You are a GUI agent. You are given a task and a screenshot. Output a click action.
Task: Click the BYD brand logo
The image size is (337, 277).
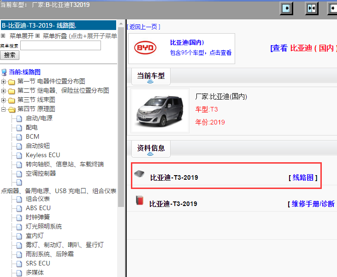pyautogui.click(x=145, y=47)
